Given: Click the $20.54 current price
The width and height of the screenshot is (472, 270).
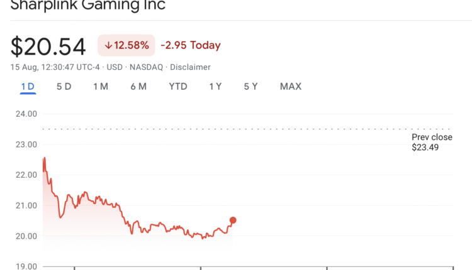Looking at the screenshot, I should click(48, 46).
